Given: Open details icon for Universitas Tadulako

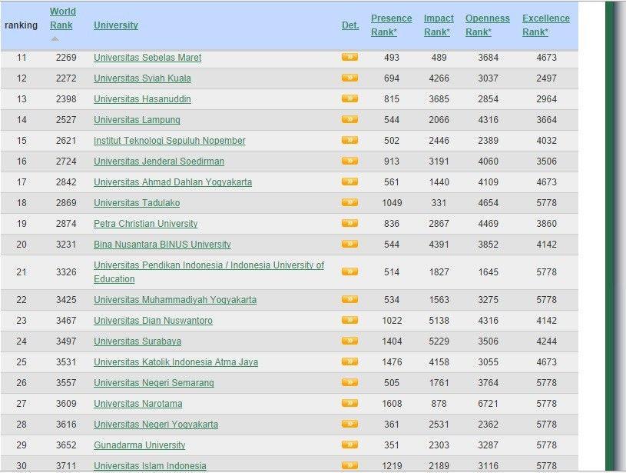Looking at the screenshot, I should (x=349, y=203).
